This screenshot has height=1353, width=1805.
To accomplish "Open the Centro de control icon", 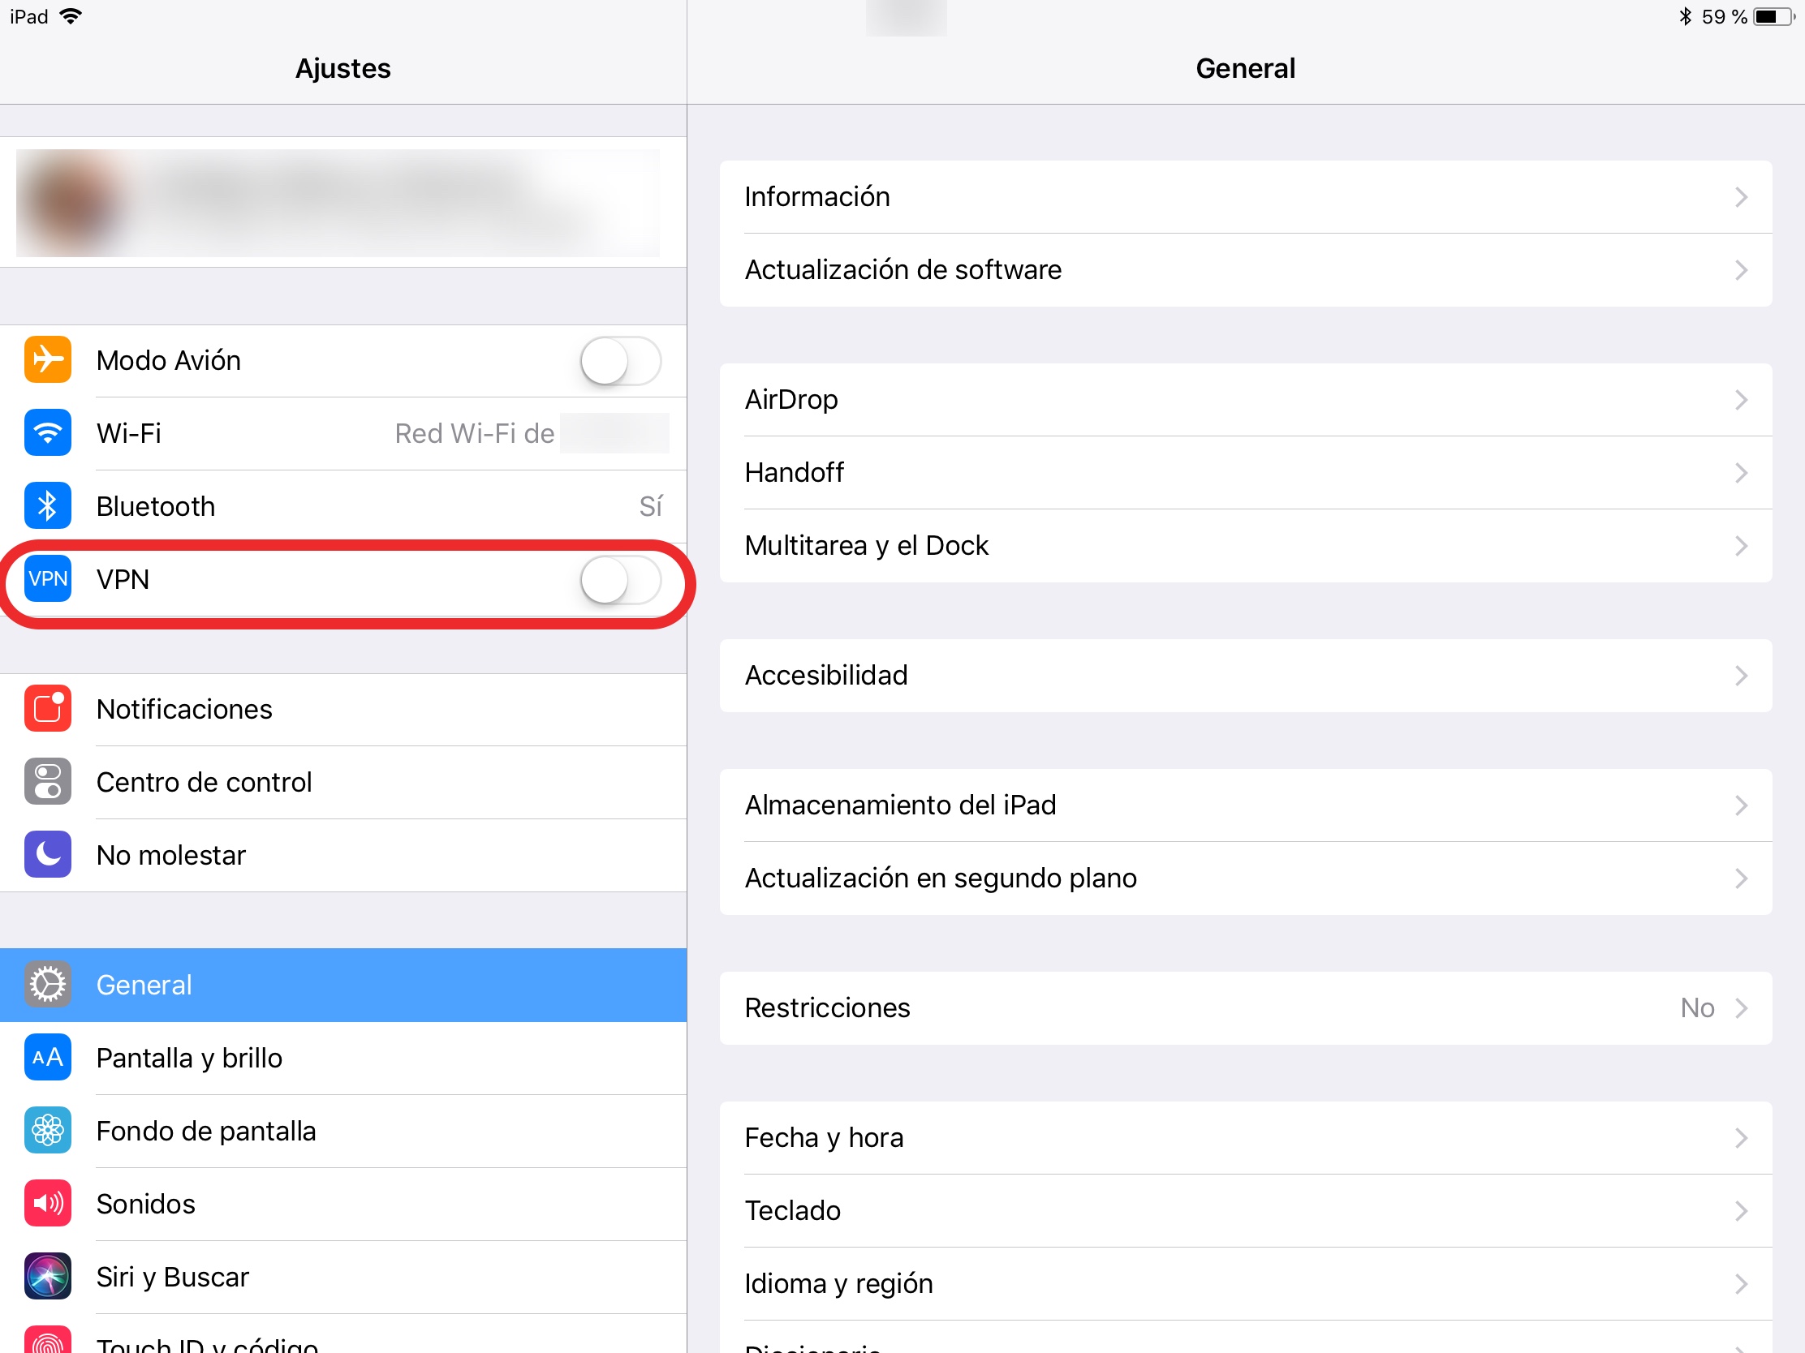I will point(48,781).
